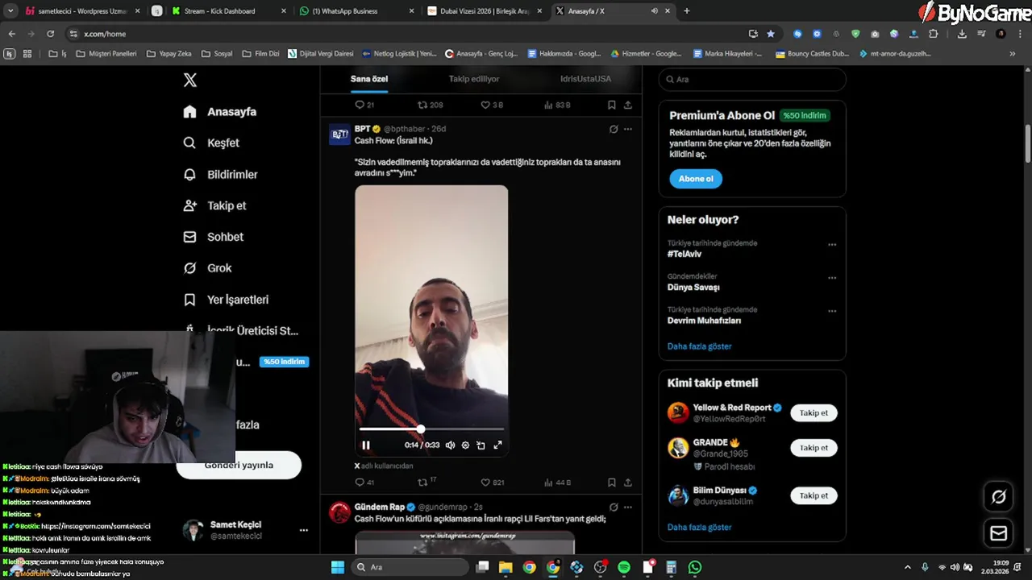Switch to Stream - Kick Dashboard tab

[x=229, y=11]
